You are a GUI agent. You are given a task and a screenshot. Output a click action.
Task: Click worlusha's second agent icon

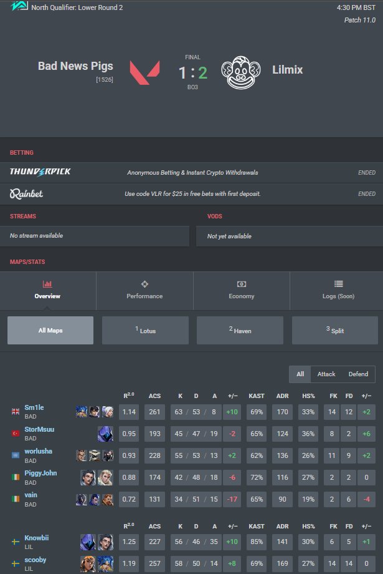(94, 455)
